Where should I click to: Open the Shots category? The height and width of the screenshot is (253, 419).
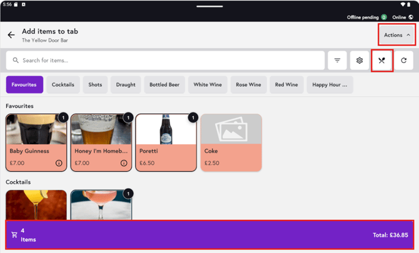[x=95, y=85]
